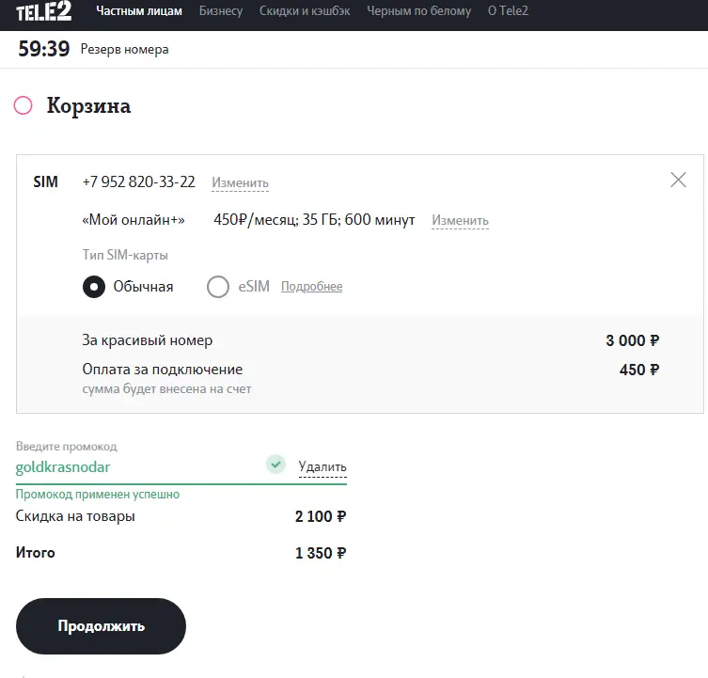708x678 pixels.
Task: Change the phone number via Изменить
Action: tap(240, 183)
